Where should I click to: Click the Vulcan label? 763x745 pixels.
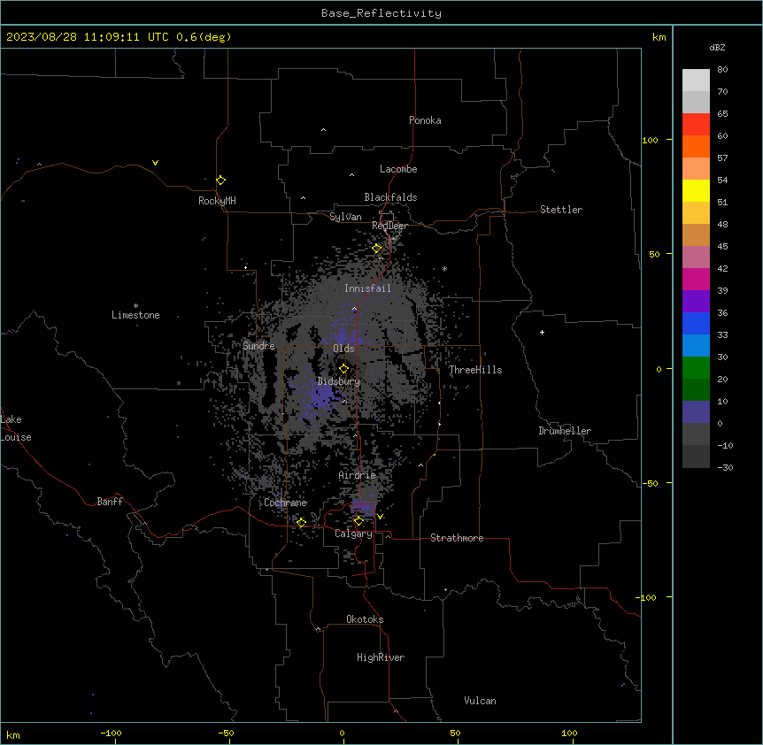coord(481,701)
